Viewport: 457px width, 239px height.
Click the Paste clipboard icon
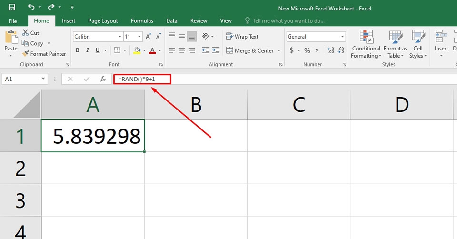(11, 37)
